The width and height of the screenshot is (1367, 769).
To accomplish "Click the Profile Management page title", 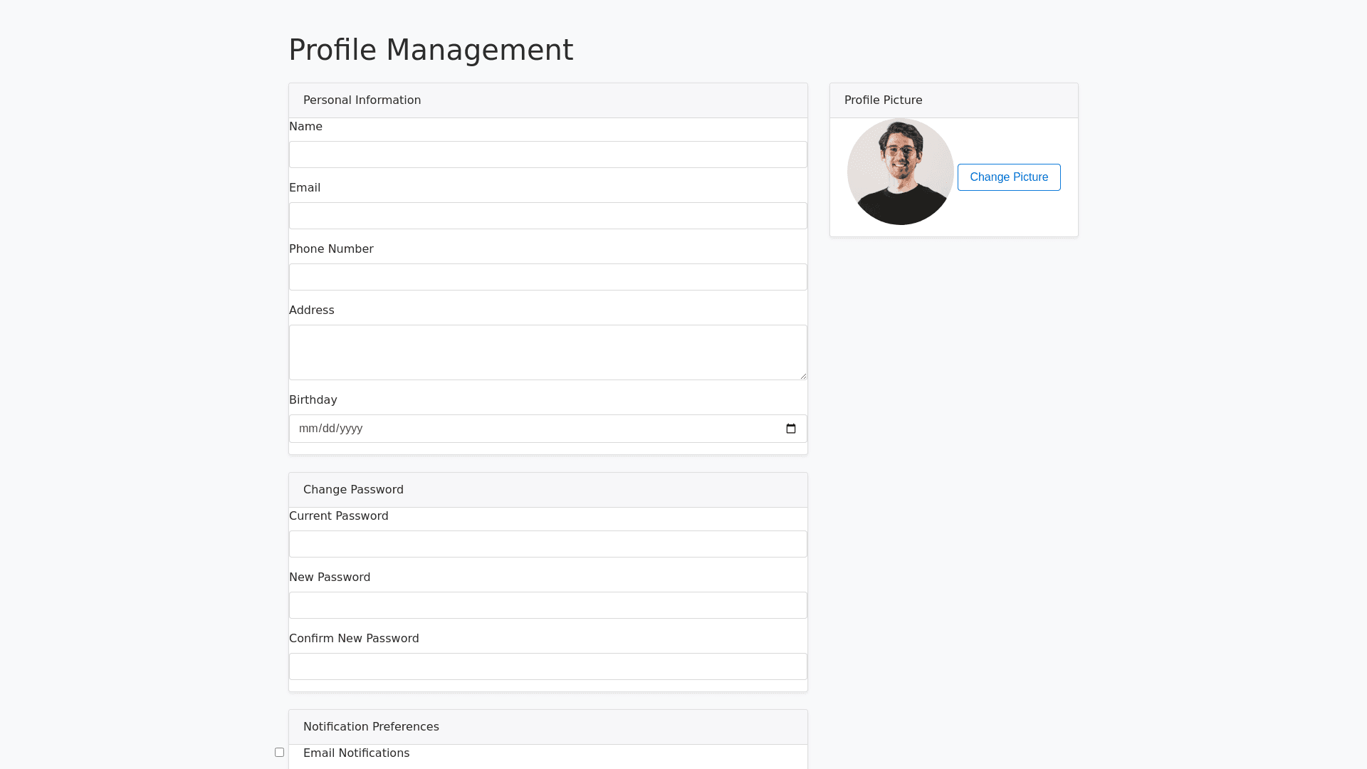I will pyautogui.click(x=431, y=50).
